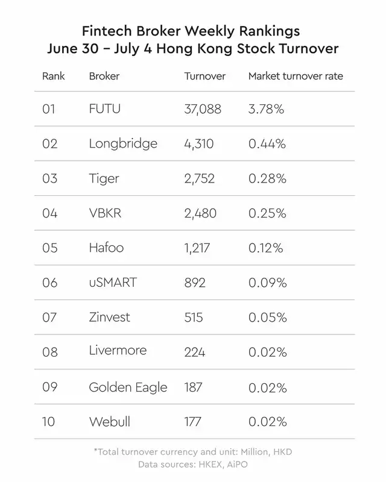Viewport: 386px width, 482px height.
Task: Click Longbridge's 0.44% market turnover rate
Action: click(267, 144)
